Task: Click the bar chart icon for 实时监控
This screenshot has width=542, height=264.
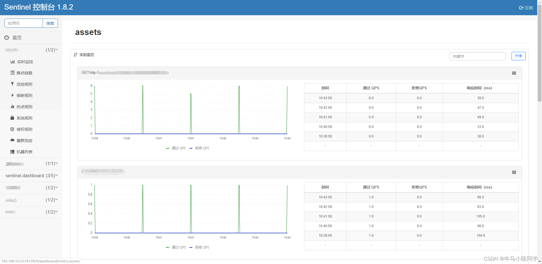Action: pyautogui.click(x=12, y=62)
